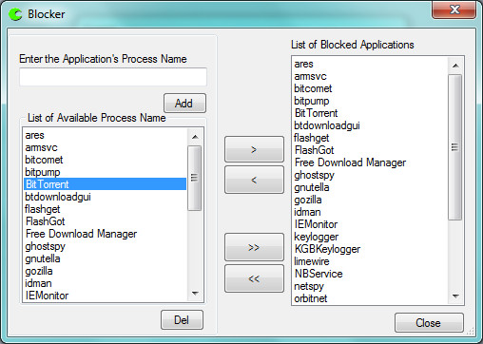Move selected process to blocked with > button
The height and width of the screenshot is (344, 483).
point(254,149)
